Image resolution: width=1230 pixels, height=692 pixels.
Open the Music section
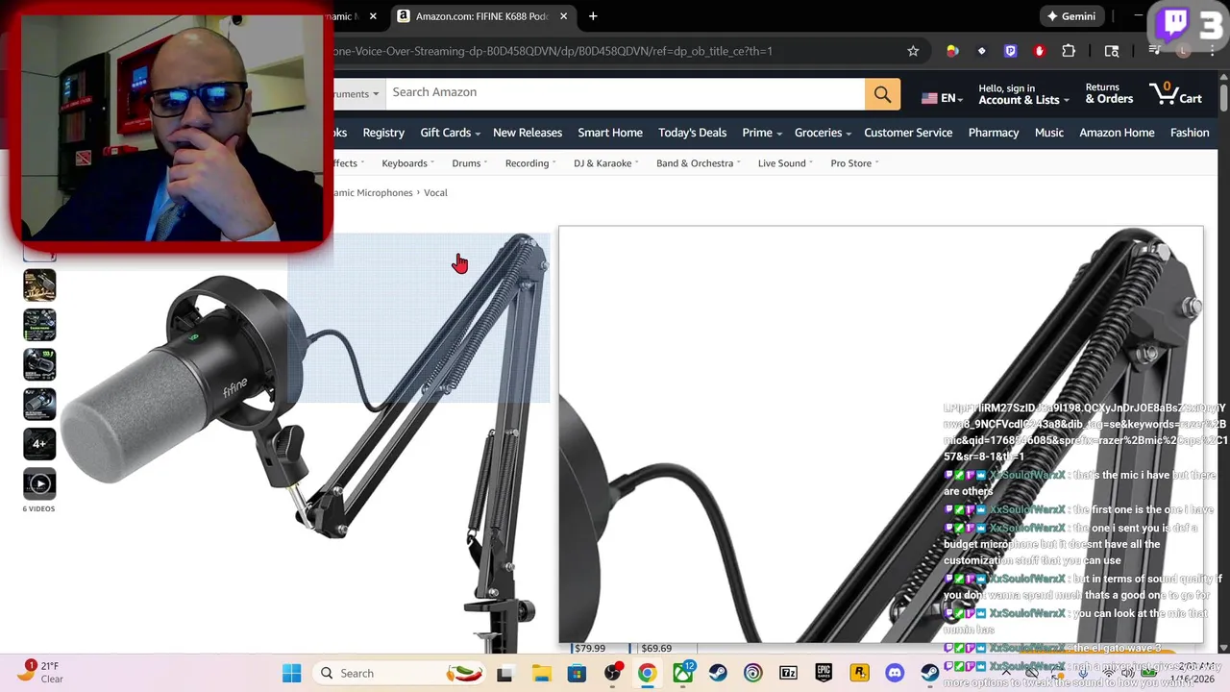click(1049, 133)
